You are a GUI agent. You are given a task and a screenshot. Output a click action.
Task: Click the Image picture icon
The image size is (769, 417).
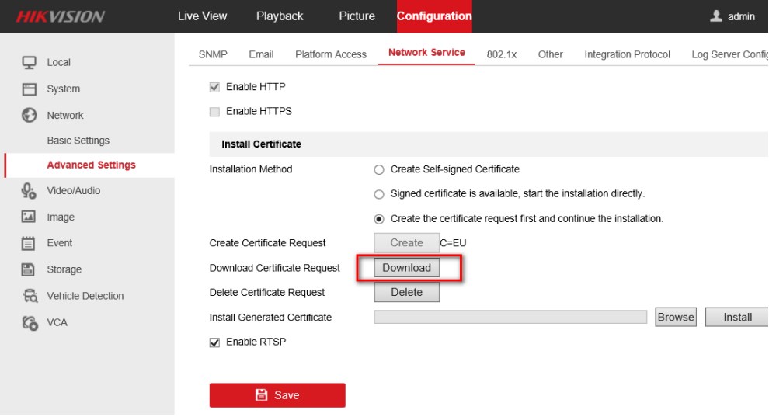[29, 217]
